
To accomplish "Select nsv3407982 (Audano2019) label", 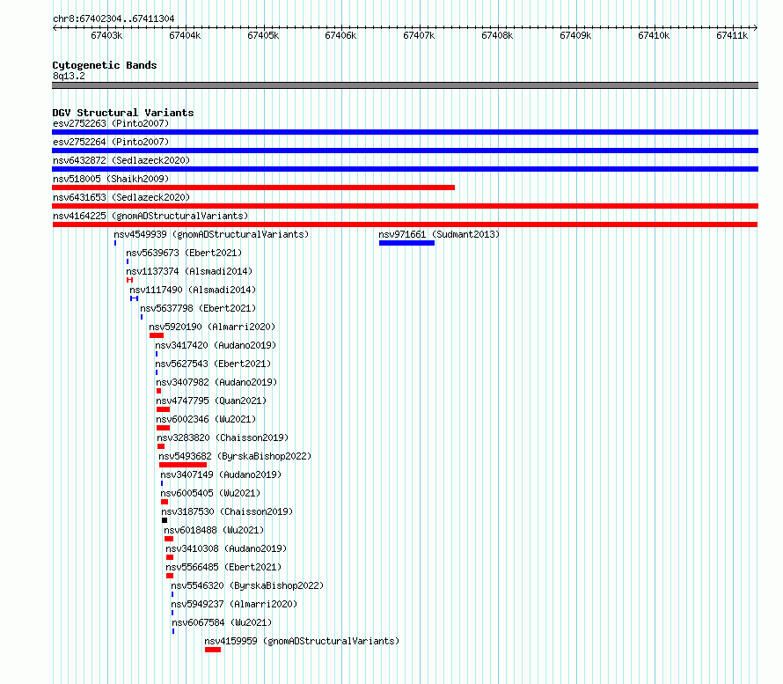I will [x=216, y=382].
